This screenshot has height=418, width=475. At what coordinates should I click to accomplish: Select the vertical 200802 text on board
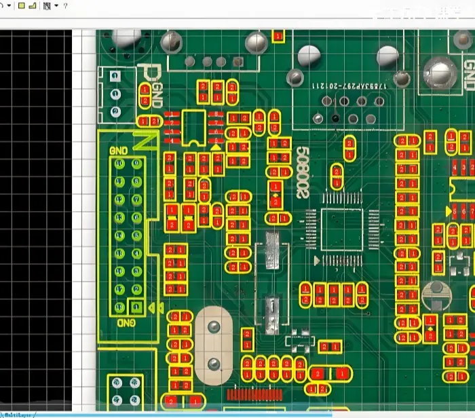tap(303, 174)
